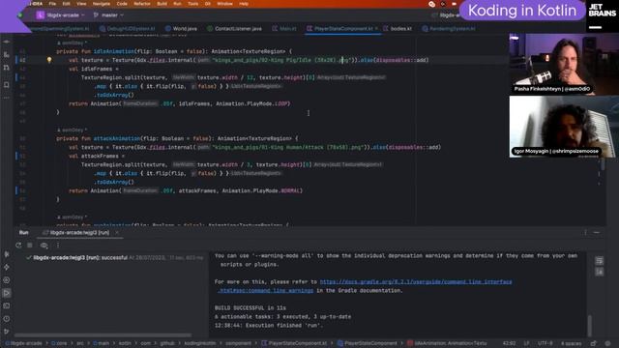Click the Run console vertical scrollbar

click(x=589, y=326)
